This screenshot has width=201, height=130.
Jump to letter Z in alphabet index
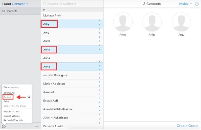click(100, 119)
